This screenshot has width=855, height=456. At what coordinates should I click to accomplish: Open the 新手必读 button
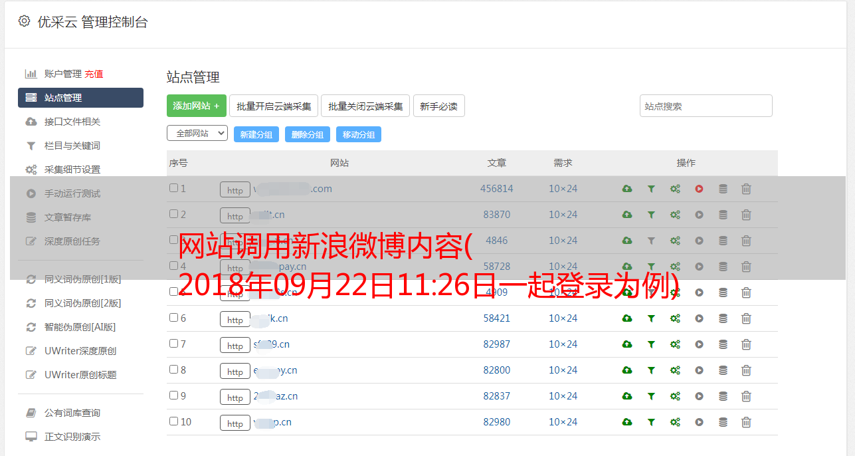439,106
